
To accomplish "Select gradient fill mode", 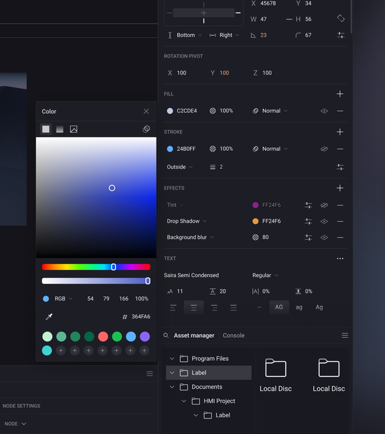I will point(60,129).
